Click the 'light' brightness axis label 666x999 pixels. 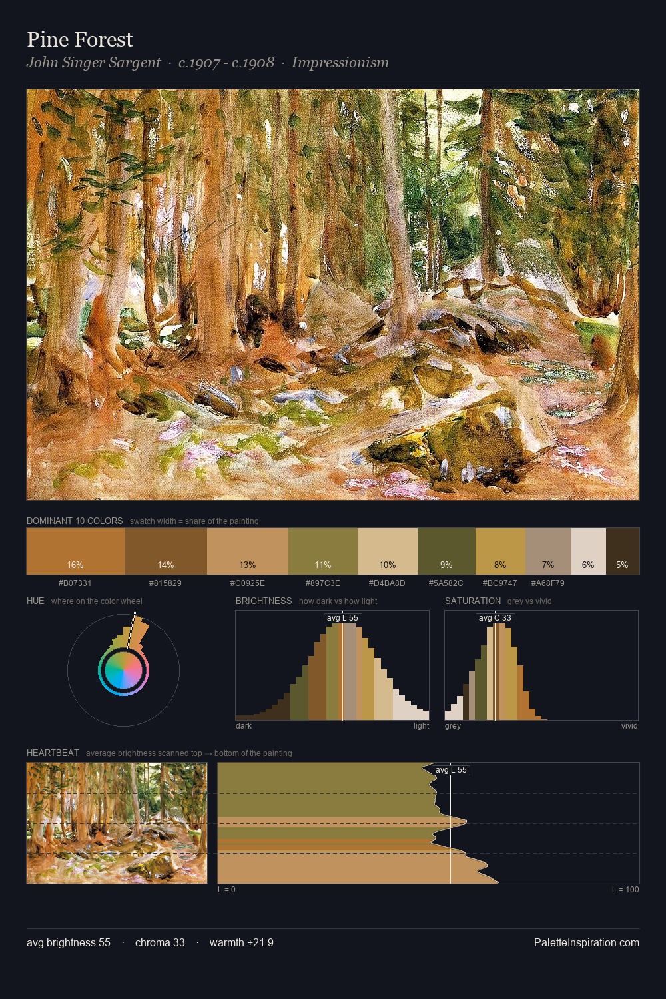[421, 726]
